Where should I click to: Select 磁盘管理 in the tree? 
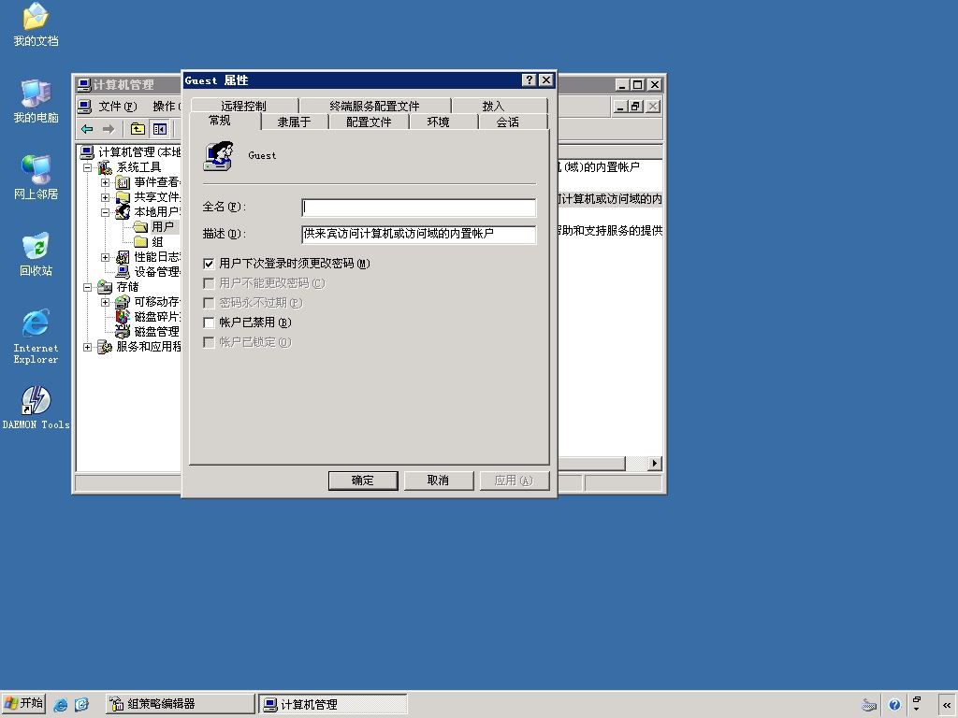click(156, 332)
